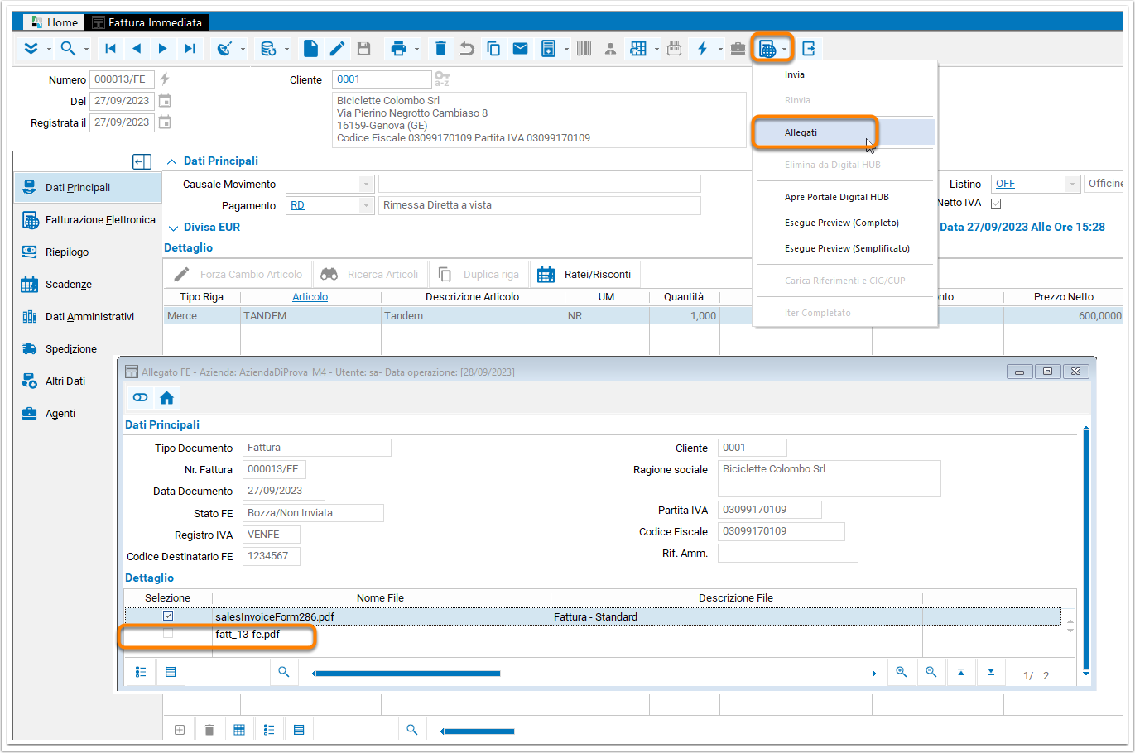Image resolution: width=1135 pixels, height=753 pixels.
Task: Open the Digital HUB globe-document icon
Action: 767,49
